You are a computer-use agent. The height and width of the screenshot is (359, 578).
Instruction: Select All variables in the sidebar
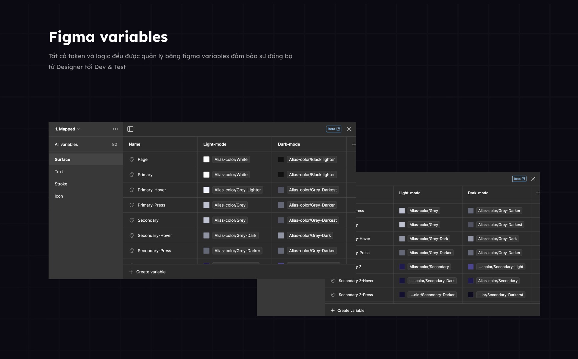click(x=86, y=145)
